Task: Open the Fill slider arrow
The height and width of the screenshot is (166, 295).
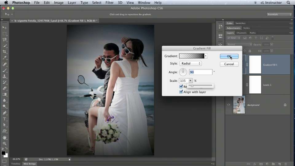Action: [272, 51]
